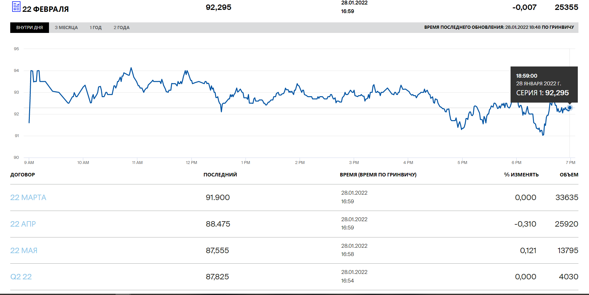Open the 22 АПР contract link
Screen dimensions: 589x295
[x=23, y=224]
